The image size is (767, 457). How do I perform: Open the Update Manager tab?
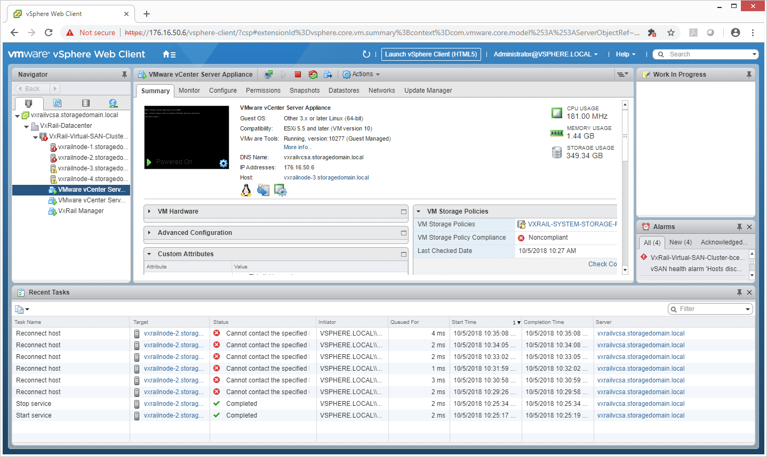coord(428,91)
